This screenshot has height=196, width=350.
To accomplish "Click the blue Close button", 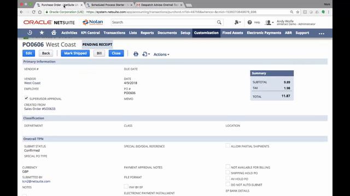I will [x=116, y=53].
